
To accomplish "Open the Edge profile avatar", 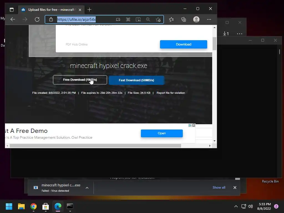I will pos(196,19).
